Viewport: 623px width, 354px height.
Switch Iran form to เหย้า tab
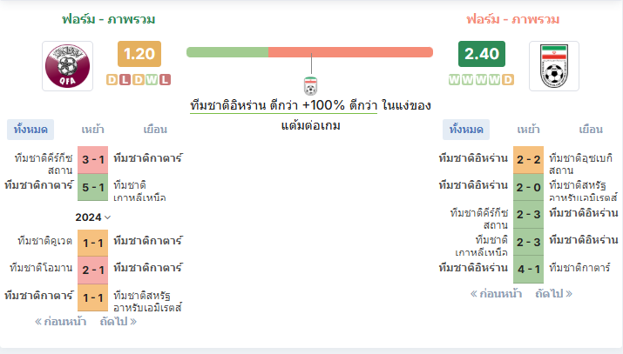click(x=528, y=130)
